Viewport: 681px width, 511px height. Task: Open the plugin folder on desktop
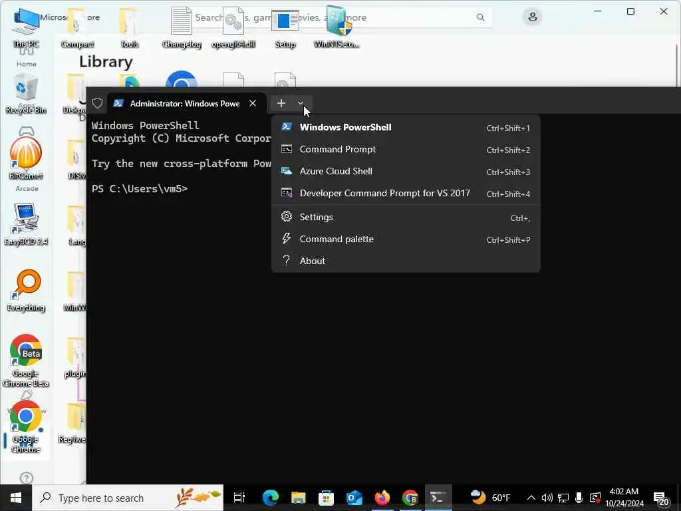coord(75,357)
